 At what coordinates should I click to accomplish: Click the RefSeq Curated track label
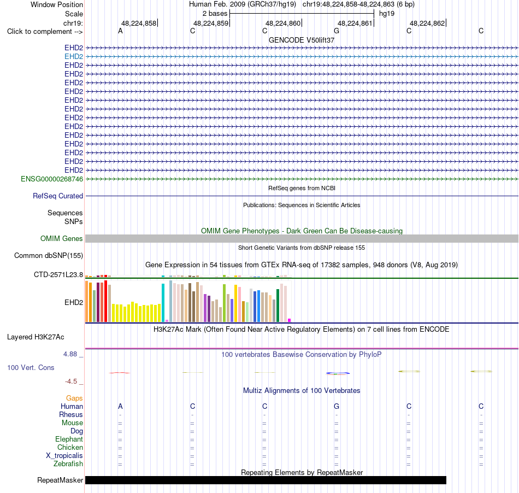58,196
